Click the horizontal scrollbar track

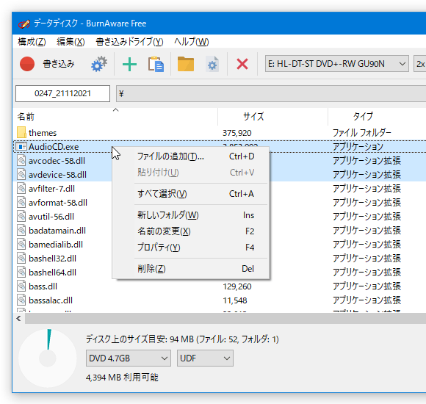225,318
